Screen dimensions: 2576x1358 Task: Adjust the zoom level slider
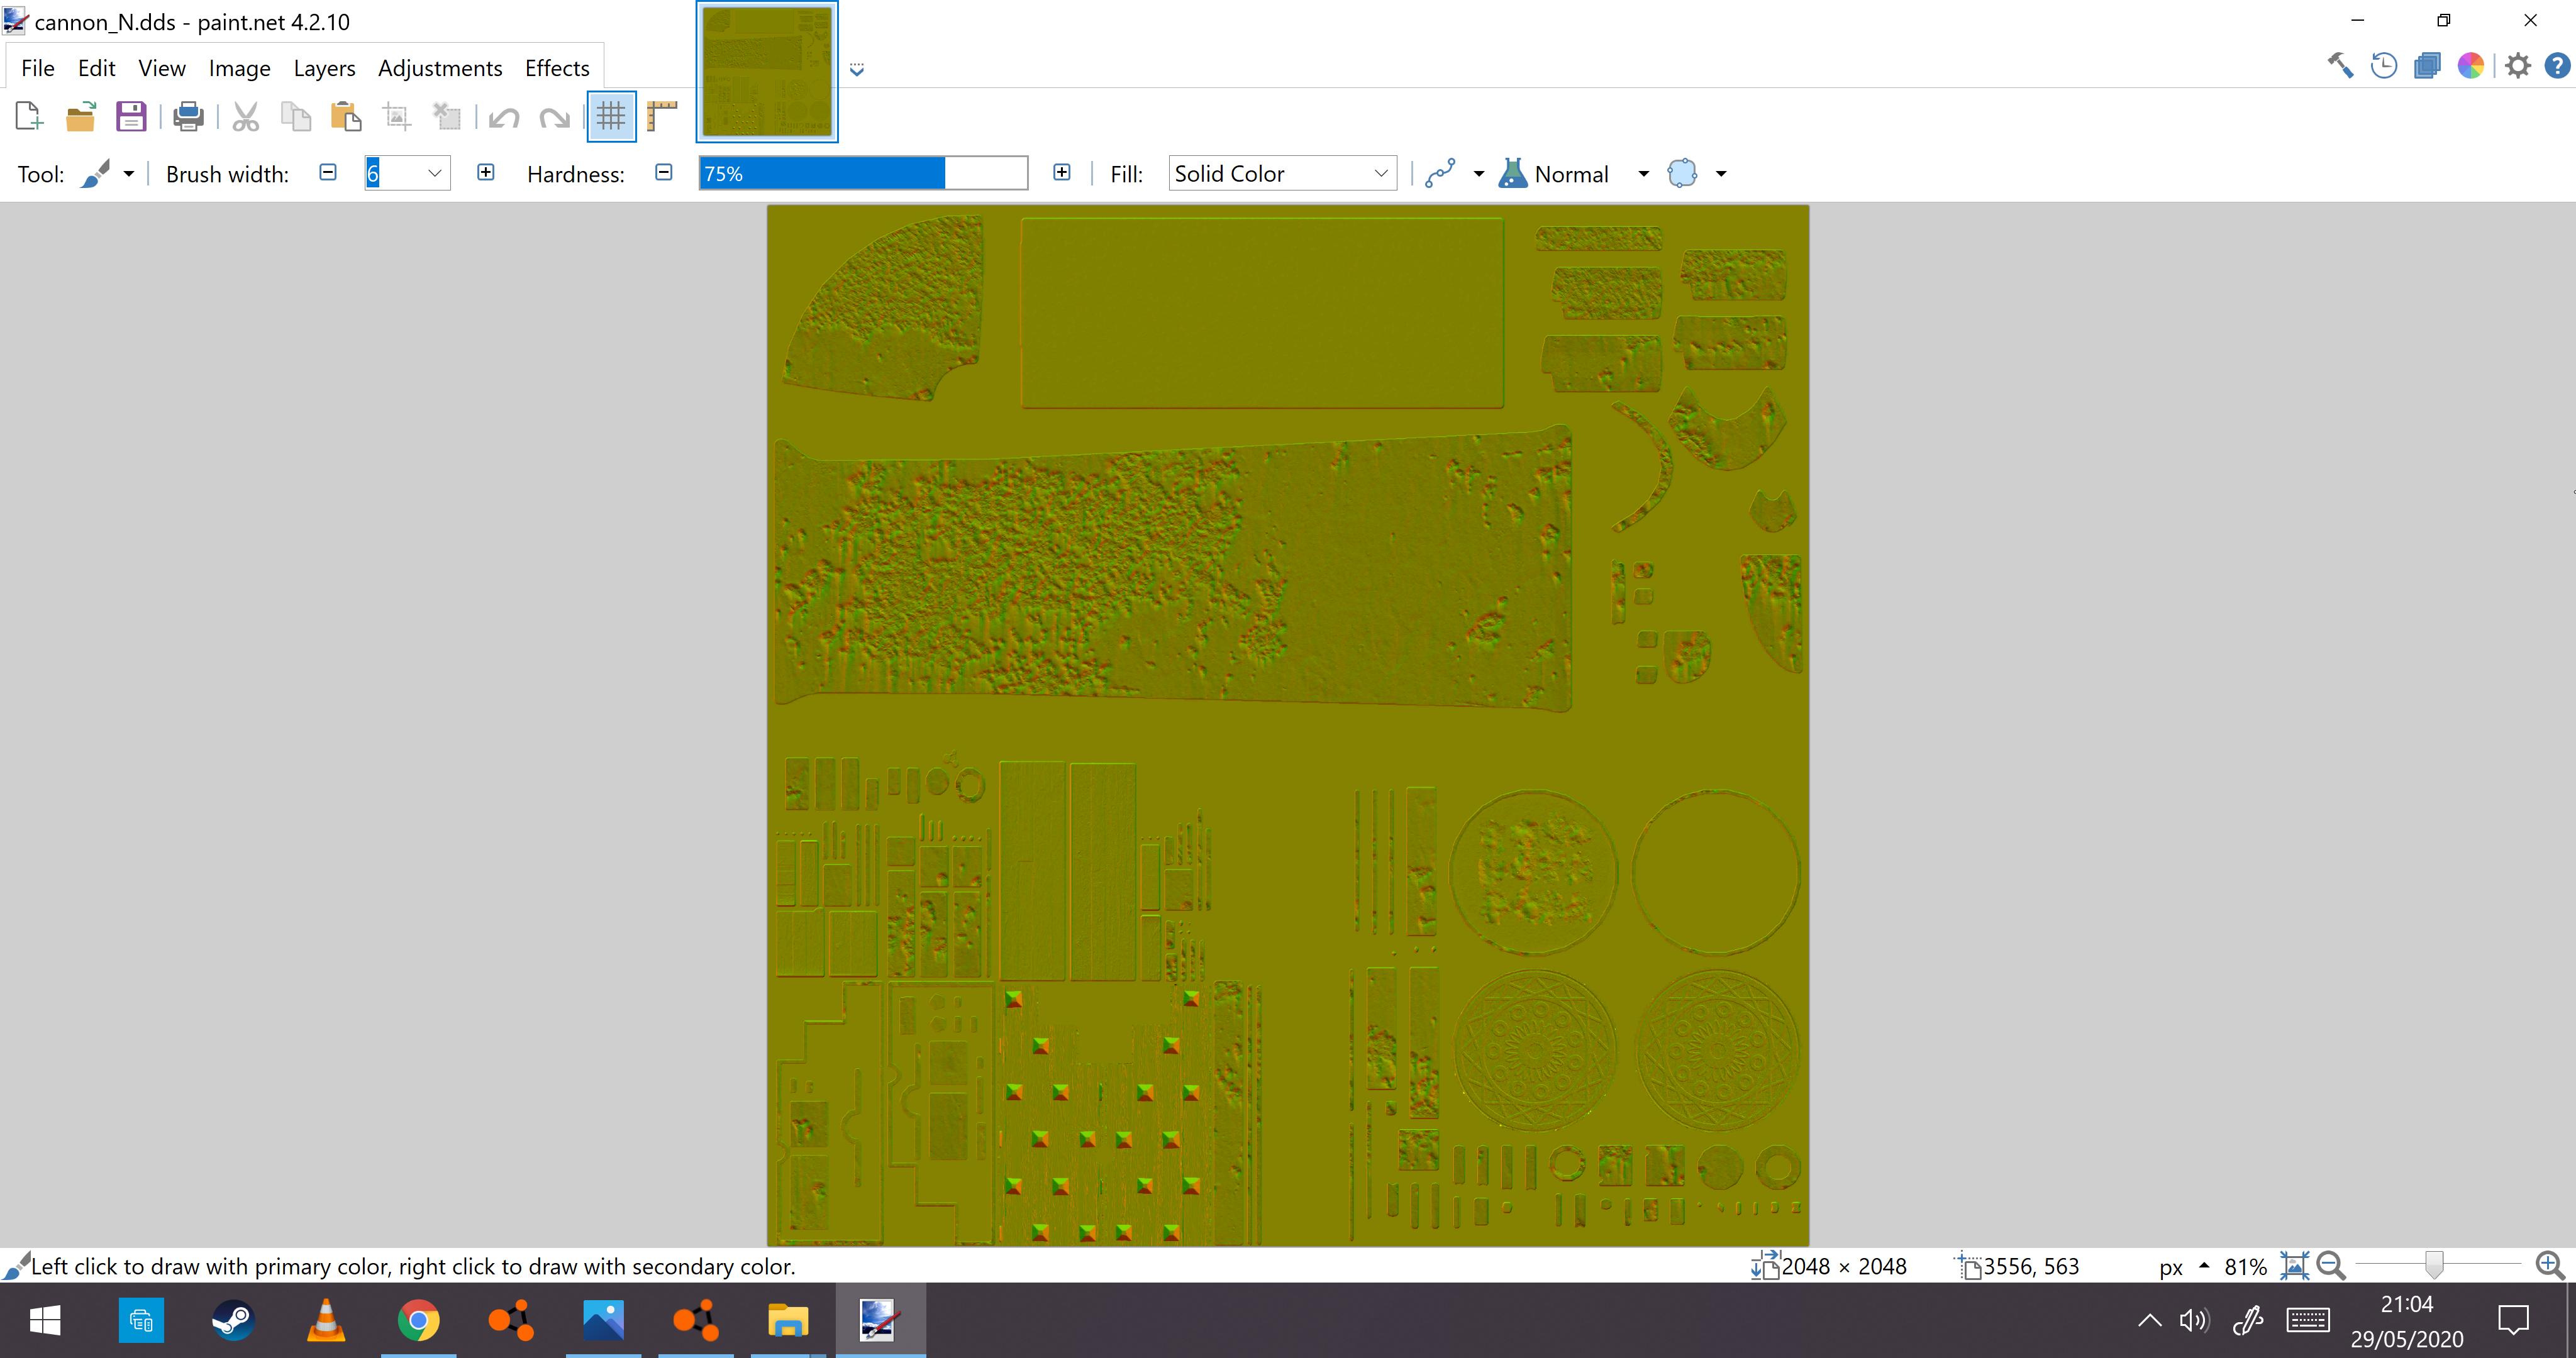[x=2438, y=1266]
